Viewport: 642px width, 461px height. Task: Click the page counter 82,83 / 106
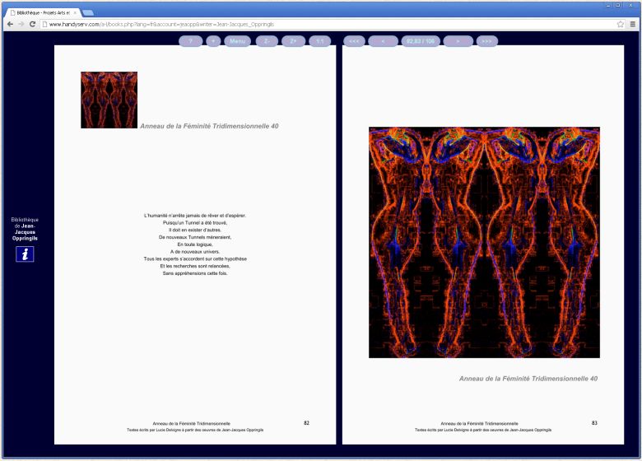pos(421,41)
